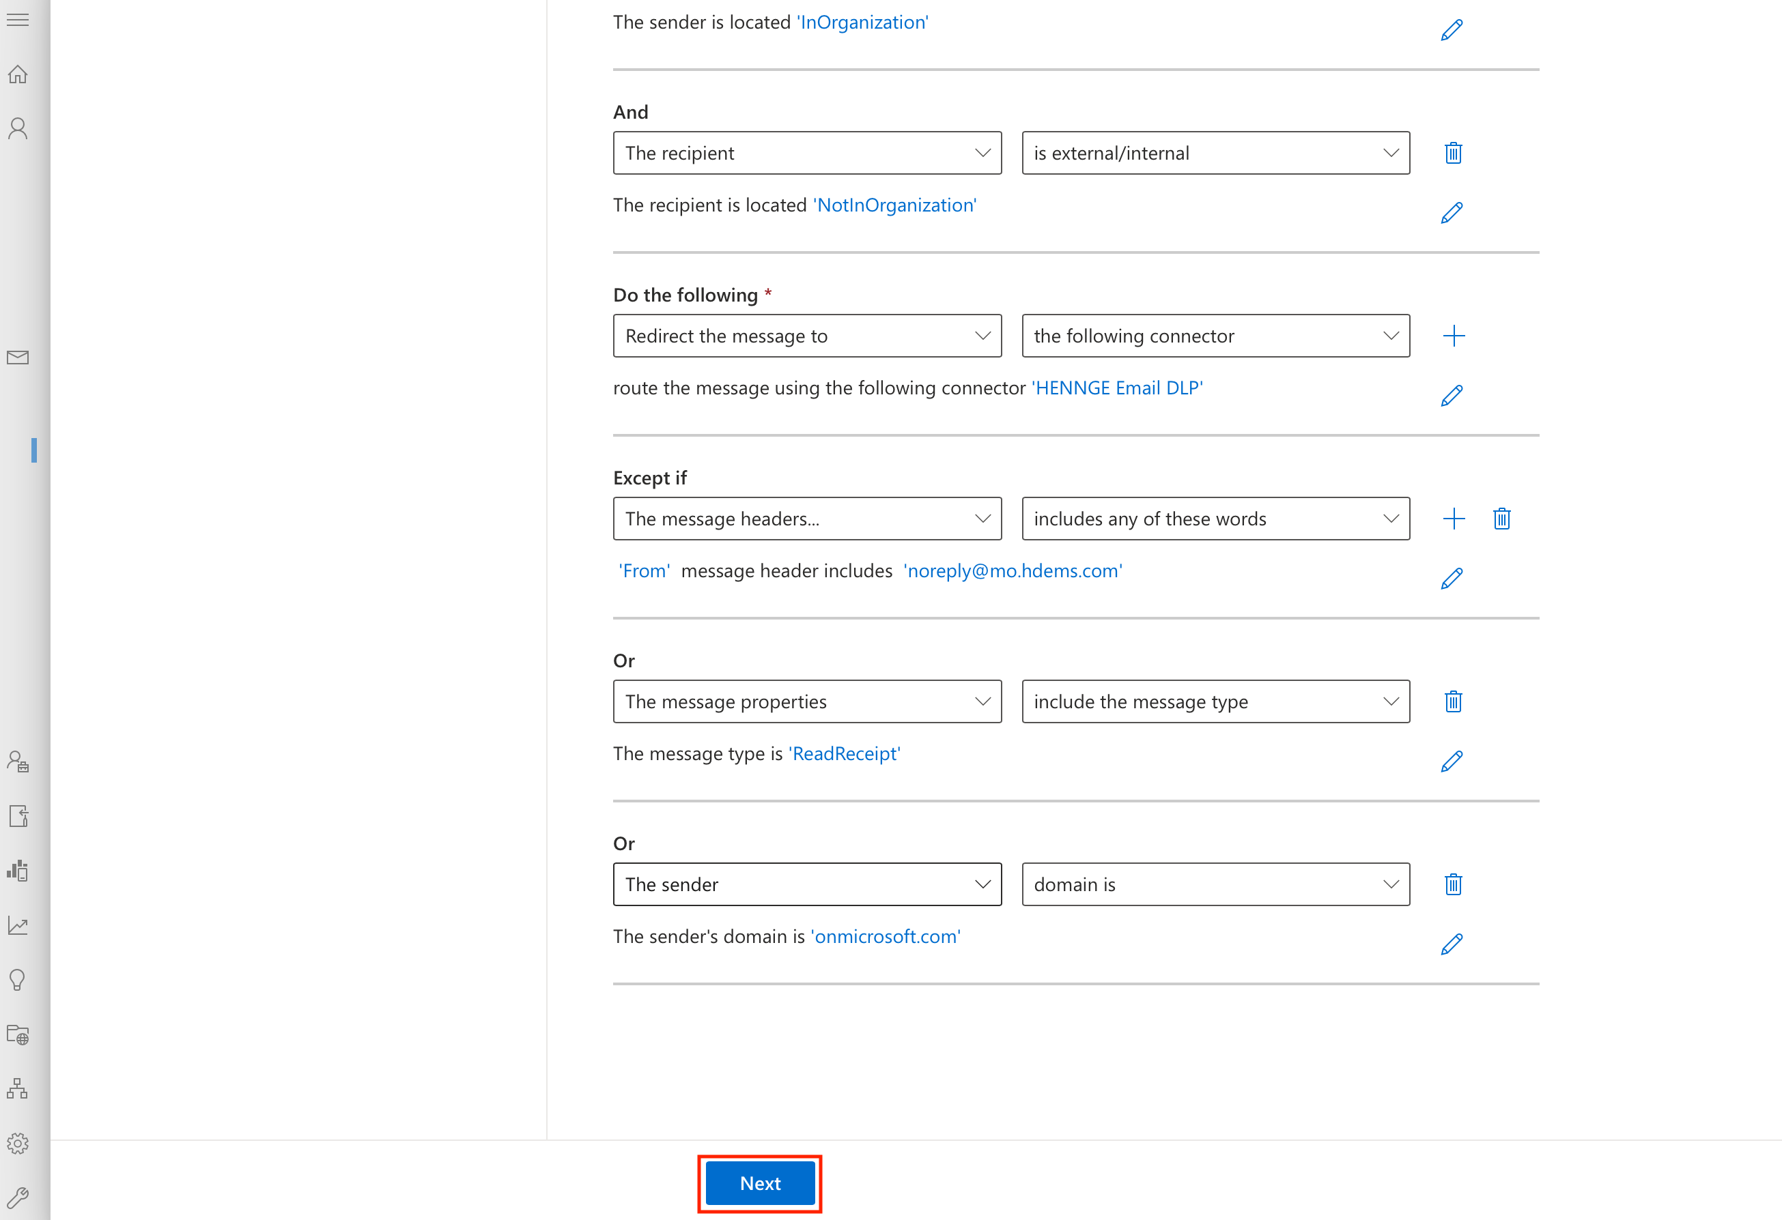
Task: Delete the message properties exception
Action: 1453,701
